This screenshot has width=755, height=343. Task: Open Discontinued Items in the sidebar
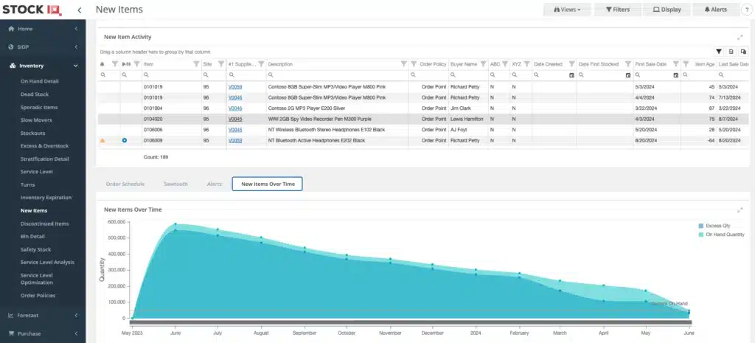tap(45, 224)
